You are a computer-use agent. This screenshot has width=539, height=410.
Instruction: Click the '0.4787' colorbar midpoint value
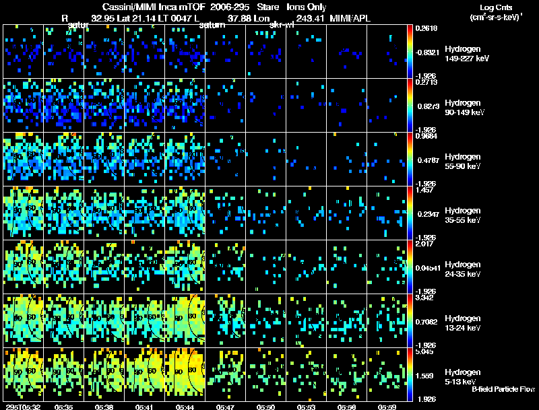(x=427, y=160)
